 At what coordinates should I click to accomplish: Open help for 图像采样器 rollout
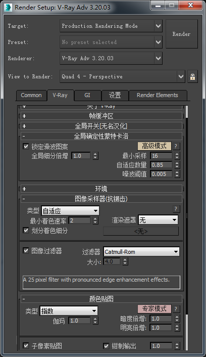[176, 209]
